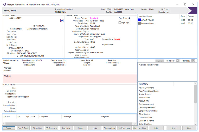Screen dimensions: 199x132
Task: Click the Close button in bottom bar
Action: click(x=189, y=128)
